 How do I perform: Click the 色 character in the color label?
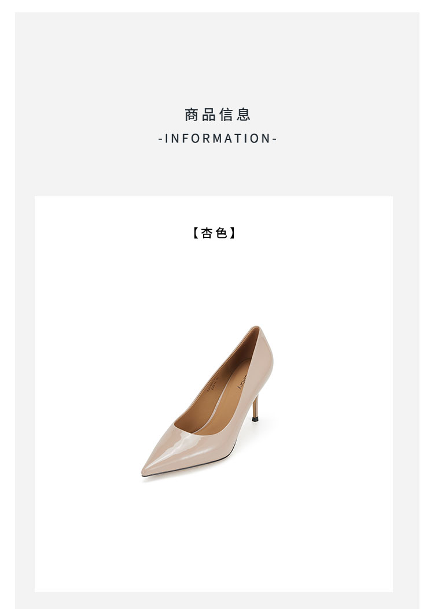tap(221, 233)
